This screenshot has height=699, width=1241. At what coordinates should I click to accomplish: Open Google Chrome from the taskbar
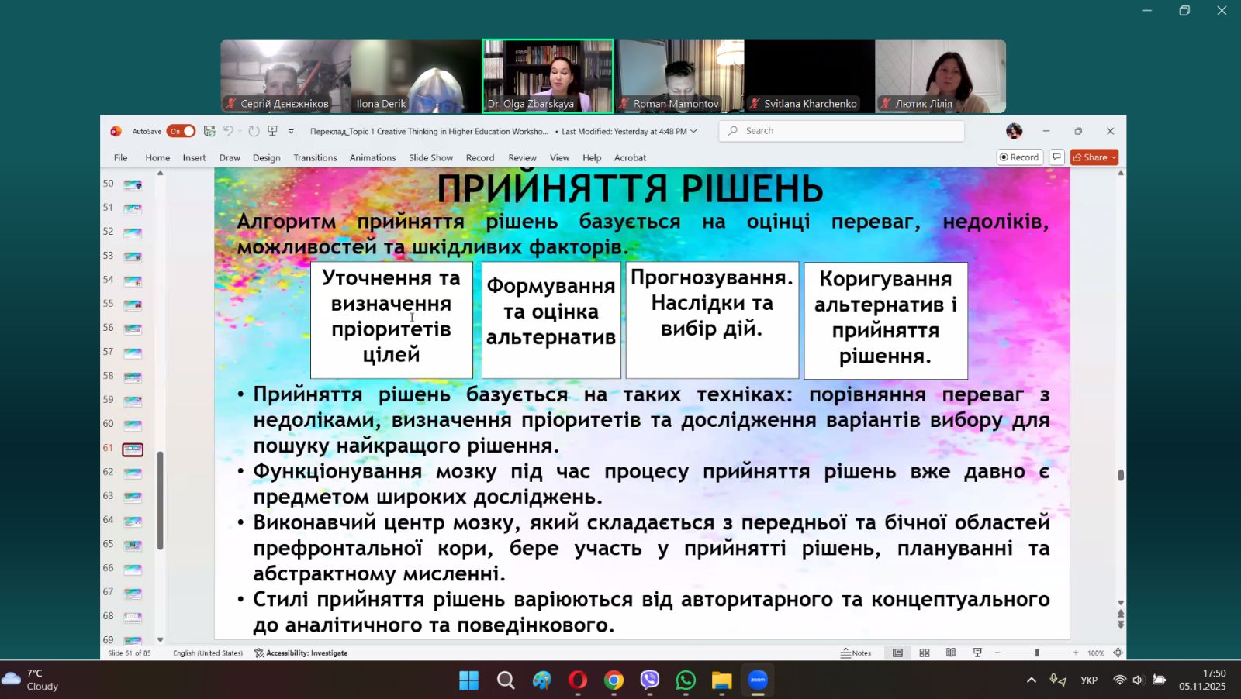click(614, 680)
